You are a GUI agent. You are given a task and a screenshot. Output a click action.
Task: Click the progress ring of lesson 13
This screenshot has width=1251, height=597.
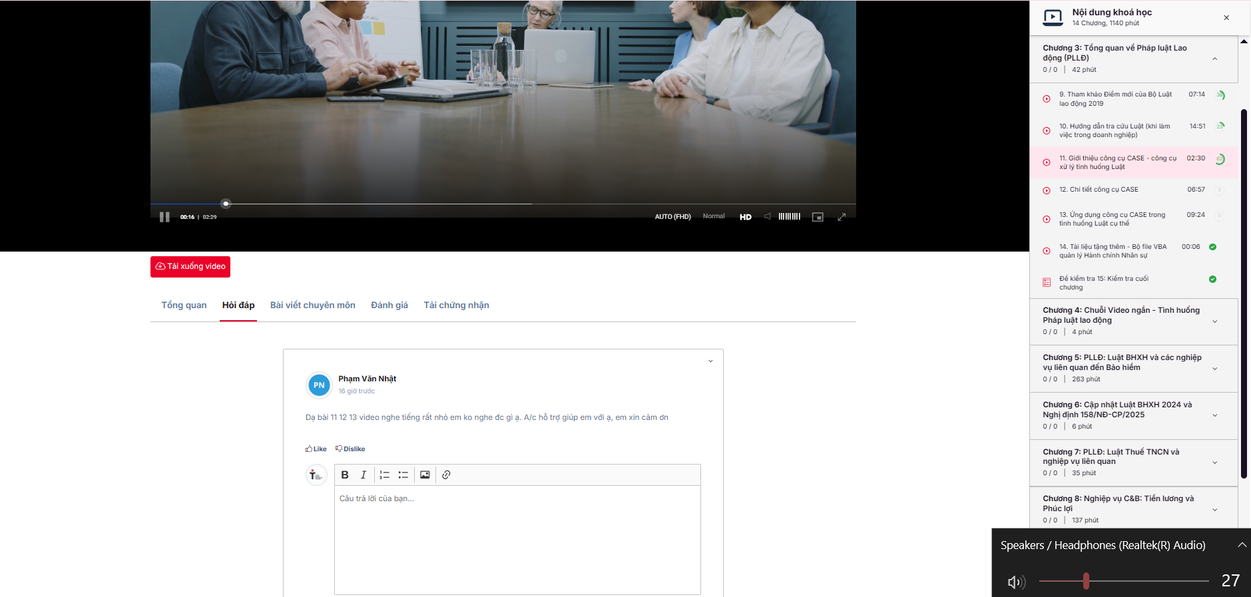[1220, 216]
